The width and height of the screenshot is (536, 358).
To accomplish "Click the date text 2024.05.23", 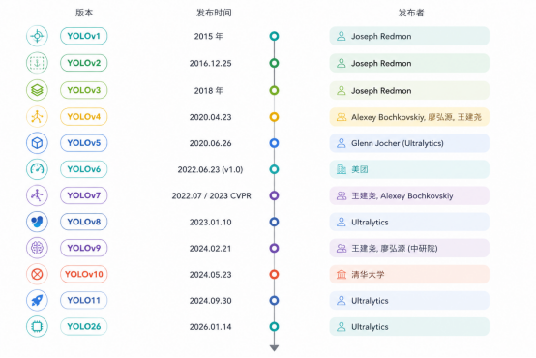I will coord(211,275).
